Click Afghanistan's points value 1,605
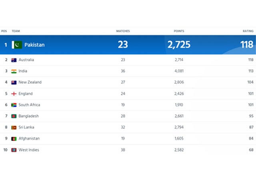 tap(179, 138)
